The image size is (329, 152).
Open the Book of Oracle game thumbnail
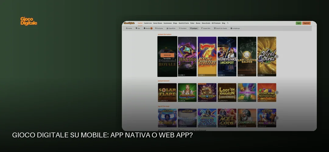[x=267, y=118]
